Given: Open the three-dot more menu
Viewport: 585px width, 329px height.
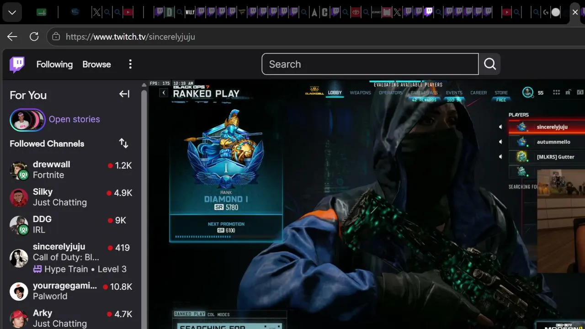Looking at the screenshot, I should 130,64.
